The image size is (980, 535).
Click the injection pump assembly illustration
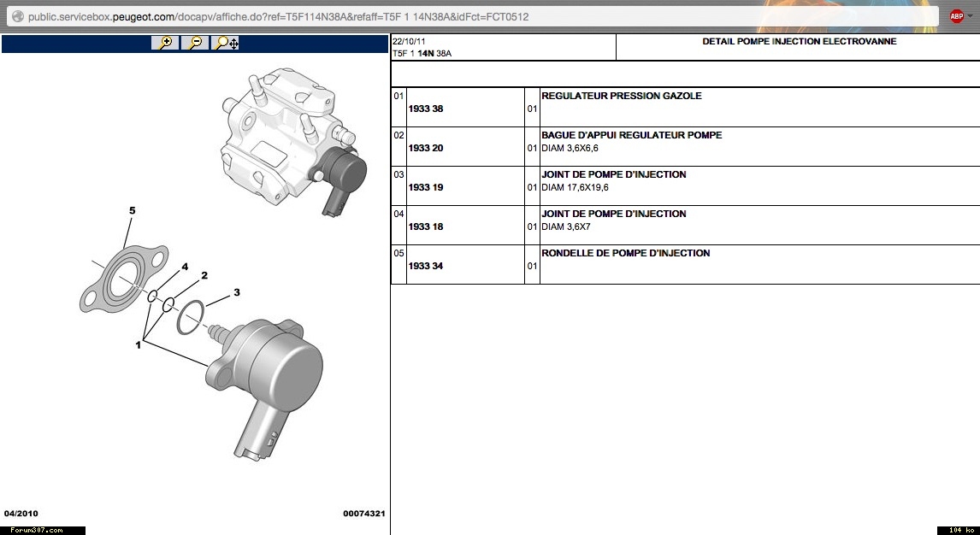pyautogui.click(x=294, y=143)
